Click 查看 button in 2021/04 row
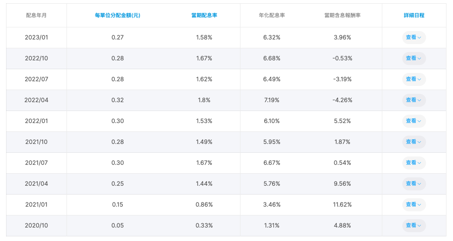This screenshot has height=241, width=453. [x=413, y=184]
